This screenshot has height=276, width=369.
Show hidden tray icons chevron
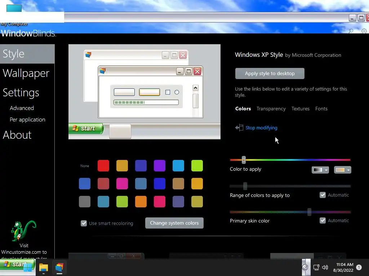pos(305,267)
